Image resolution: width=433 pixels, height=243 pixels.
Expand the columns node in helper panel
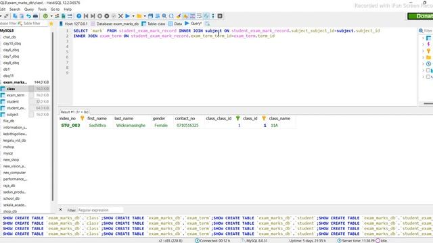click(x=423, y=38)
